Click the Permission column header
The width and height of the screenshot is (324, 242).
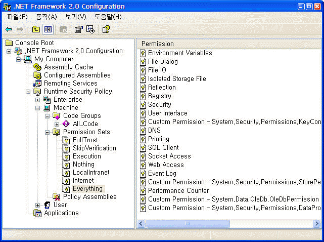[229, 44]
